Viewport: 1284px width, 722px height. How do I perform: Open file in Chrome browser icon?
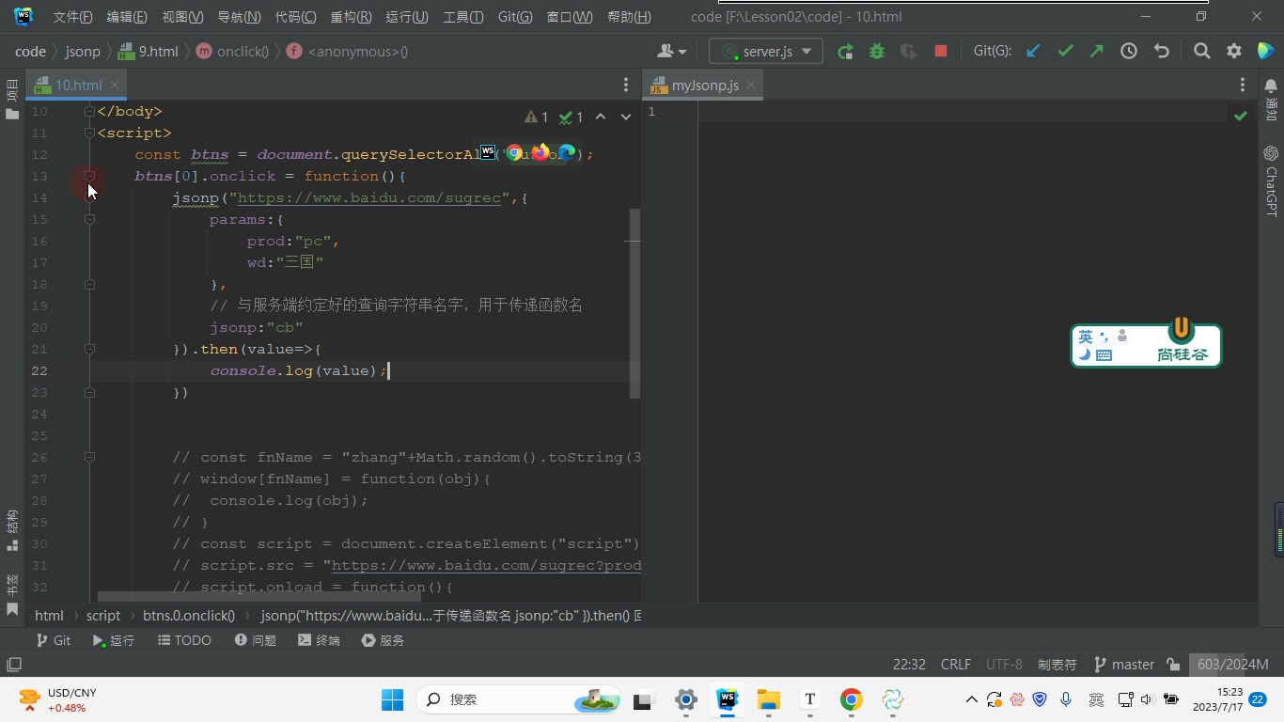pos(514,152)
